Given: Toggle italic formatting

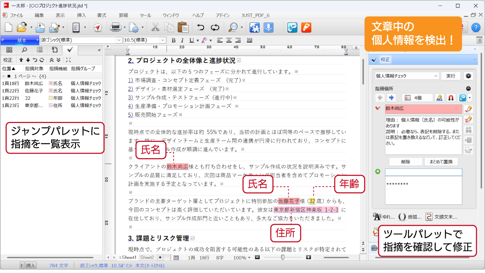Looking at the screenshot, I should click(182, 40).
